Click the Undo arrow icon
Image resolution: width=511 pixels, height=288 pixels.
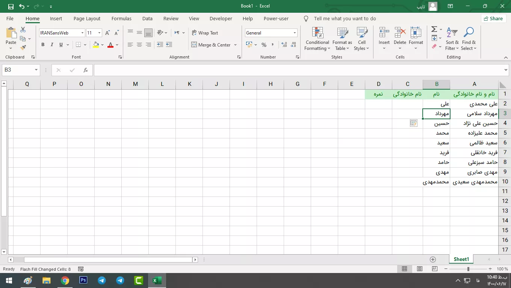21,6
